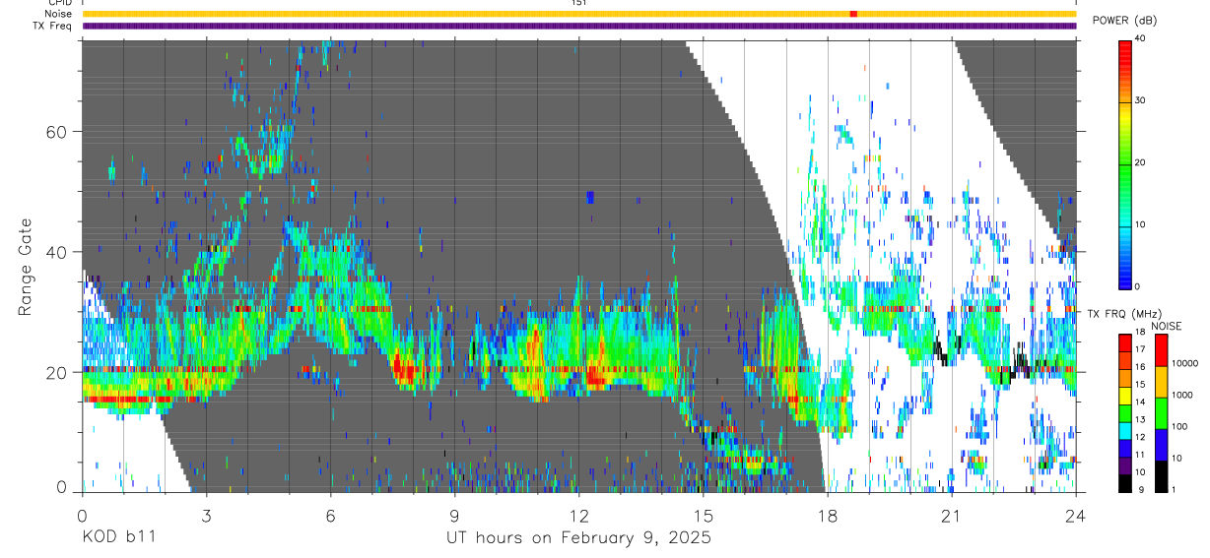Viewport: 1210px width, 558px height.
Task: Click the 30 tick on power colorbar
Action: tap(1139, 100)
